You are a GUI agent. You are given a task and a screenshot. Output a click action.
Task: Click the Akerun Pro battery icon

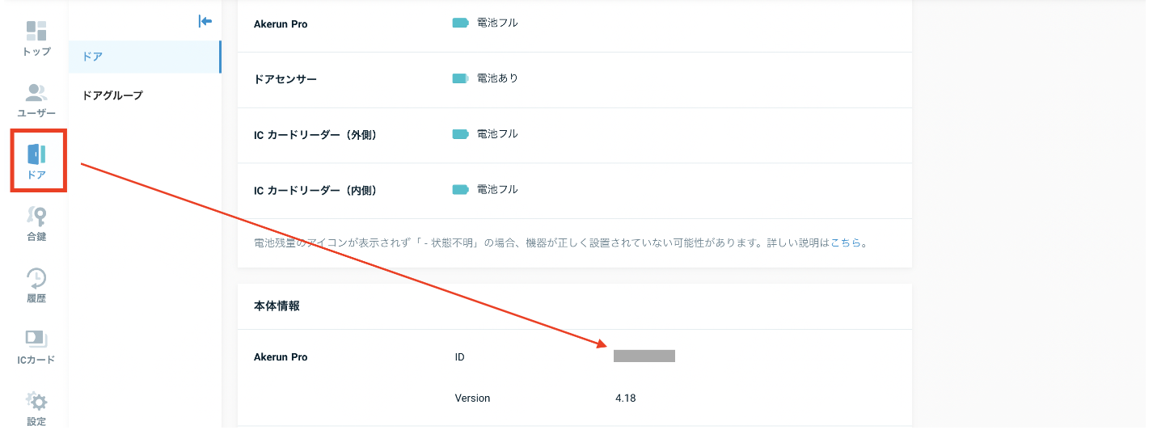pyautogui.click(x=460, y=23)
